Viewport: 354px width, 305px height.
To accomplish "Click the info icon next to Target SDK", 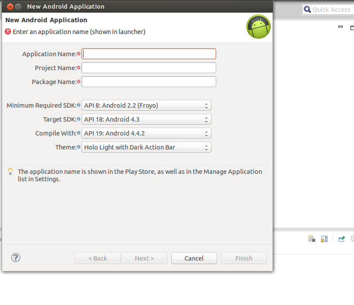I will tap(78, 119).
